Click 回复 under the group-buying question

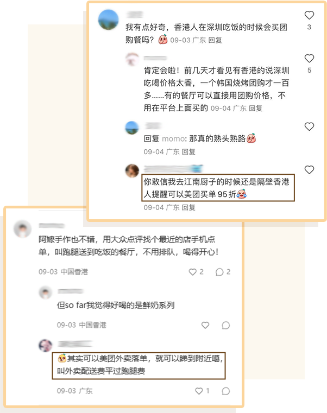pos(215,40)
